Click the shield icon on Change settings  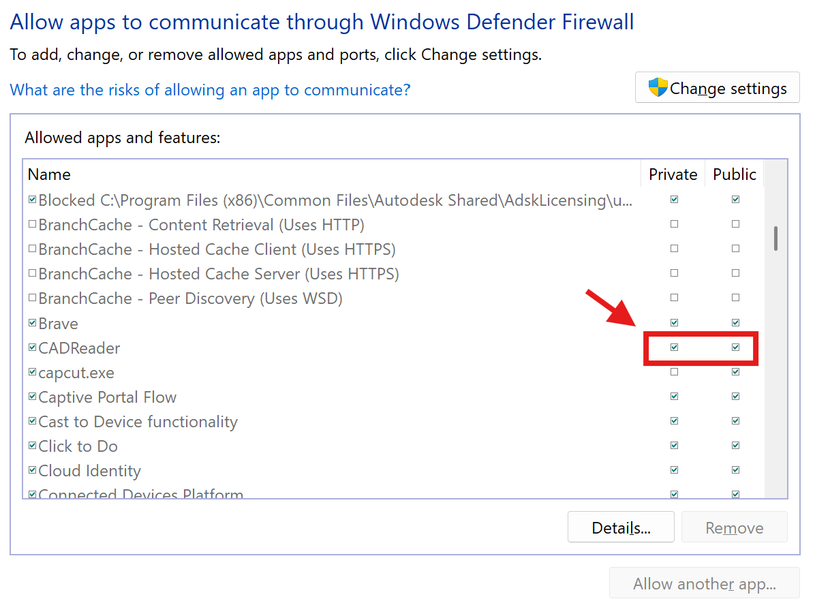(x=658, y=87)
